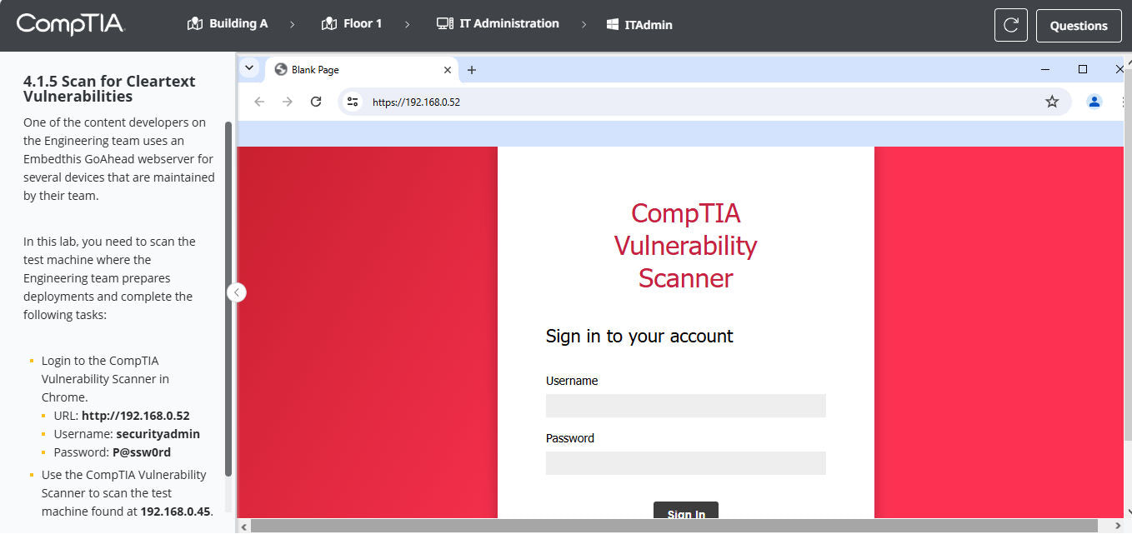
Task: Open the Chrome profile avatar icon
Action: 1094,101
